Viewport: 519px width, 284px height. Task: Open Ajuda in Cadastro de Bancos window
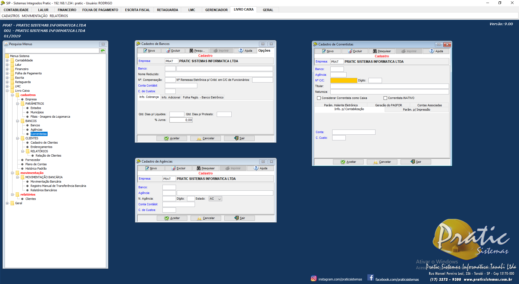[x=245, y=51]
